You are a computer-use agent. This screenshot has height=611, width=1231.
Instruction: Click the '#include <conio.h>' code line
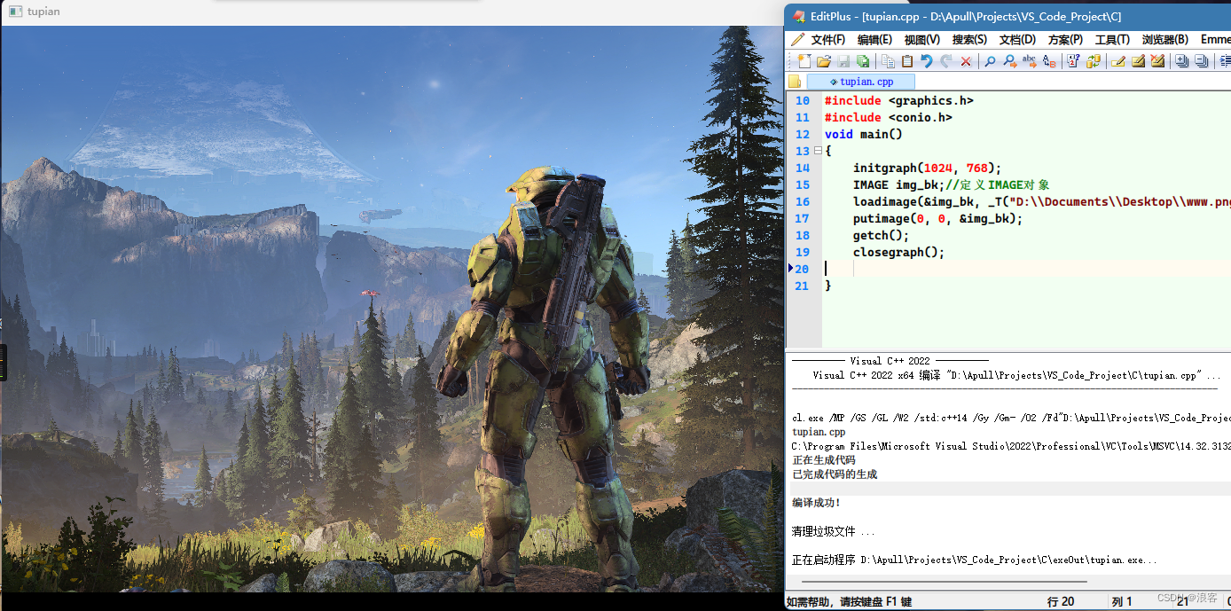pos(888,118)
